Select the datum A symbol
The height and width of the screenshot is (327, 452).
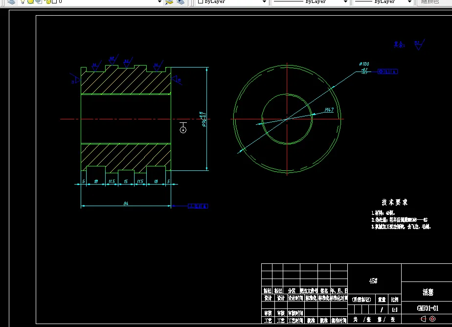pos(183,128)
